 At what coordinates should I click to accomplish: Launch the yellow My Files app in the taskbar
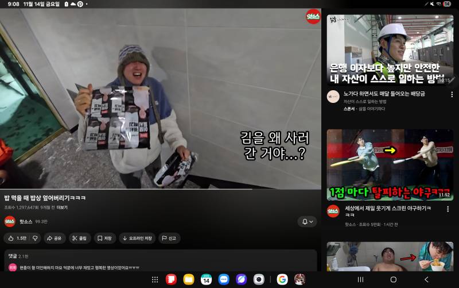[x=189, y=279]
